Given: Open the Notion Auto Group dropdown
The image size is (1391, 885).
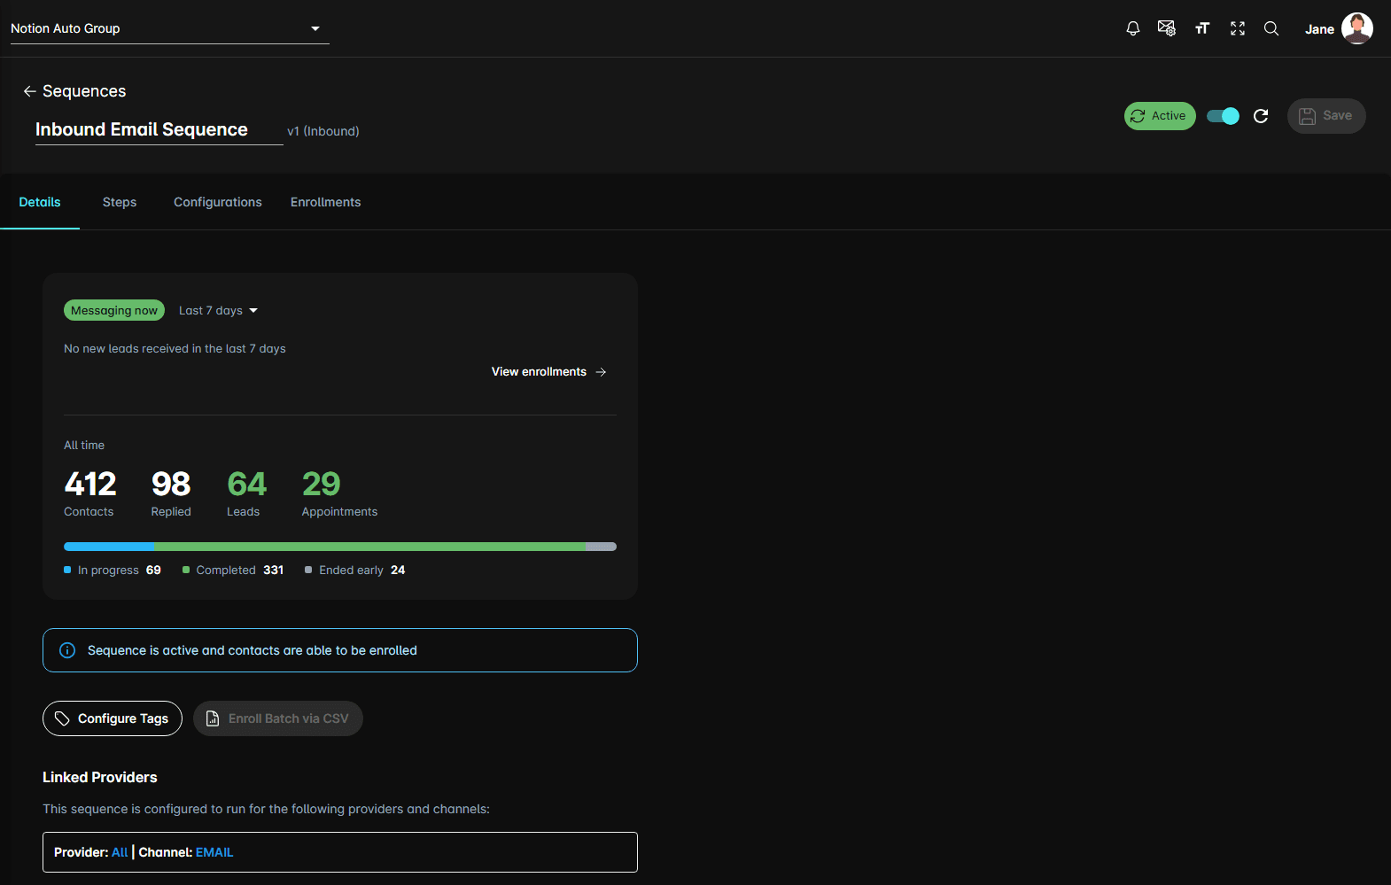Looking at the screenshot, I should tap(170, 28).
